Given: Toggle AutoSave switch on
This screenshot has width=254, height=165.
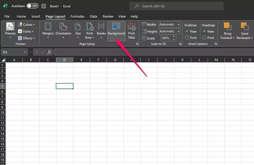Looking at the screenshot, I should pyautogui.click(x=32, y=6).
